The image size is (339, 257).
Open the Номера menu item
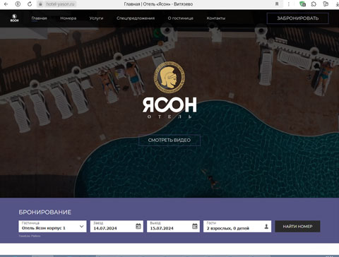click(x=69, y=18)
